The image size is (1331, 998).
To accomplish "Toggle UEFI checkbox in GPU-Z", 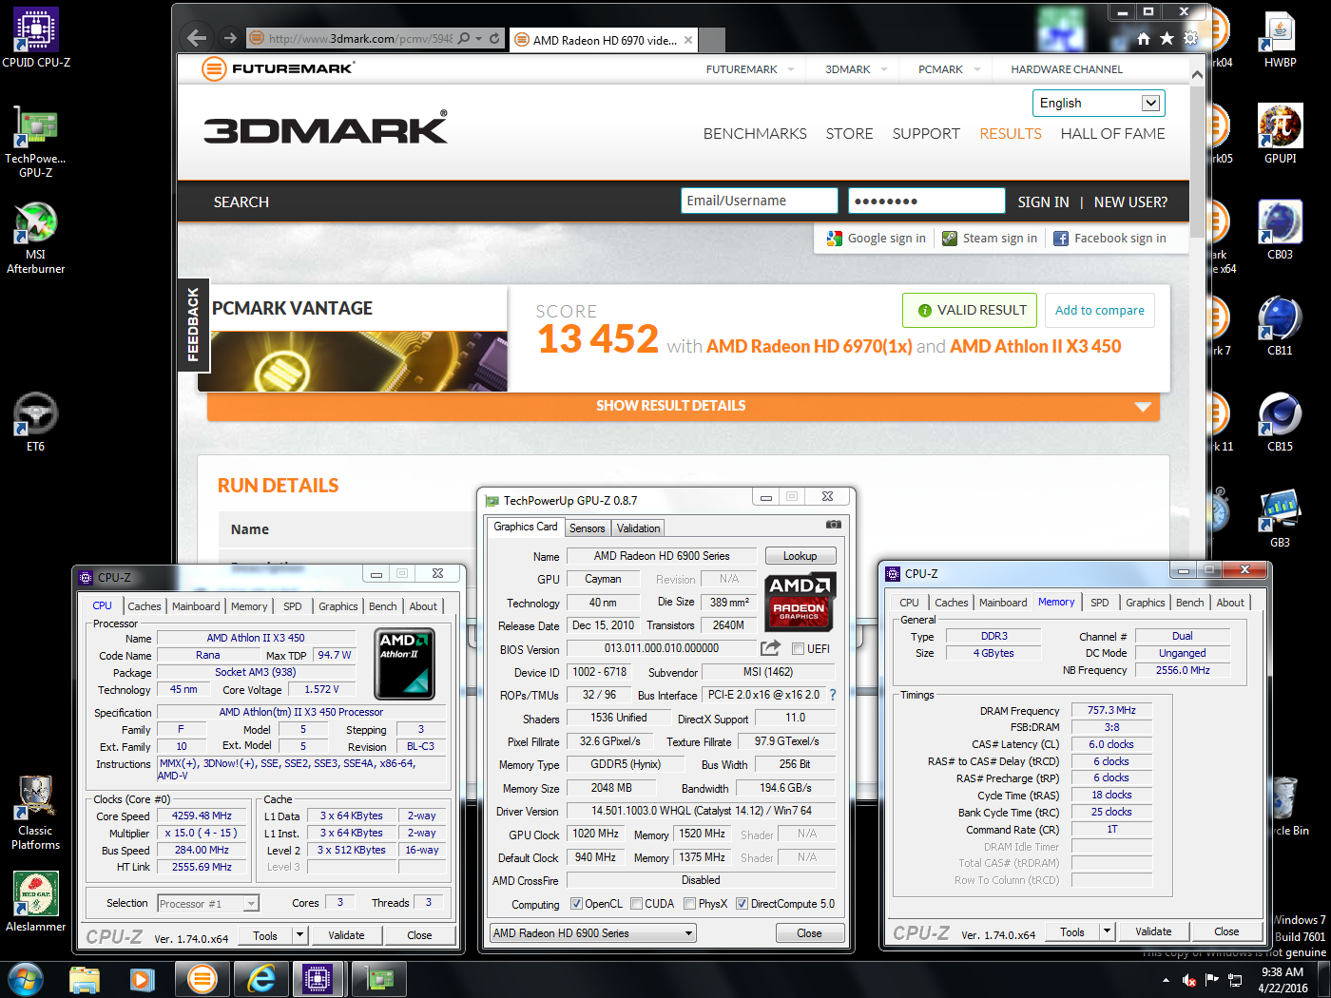I will [x=798, y=649].
